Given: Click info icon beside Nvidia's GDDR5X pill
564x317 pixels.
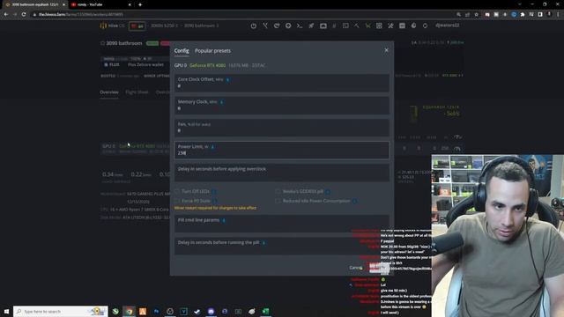Looking at the screenshot, I should [328, 192].
